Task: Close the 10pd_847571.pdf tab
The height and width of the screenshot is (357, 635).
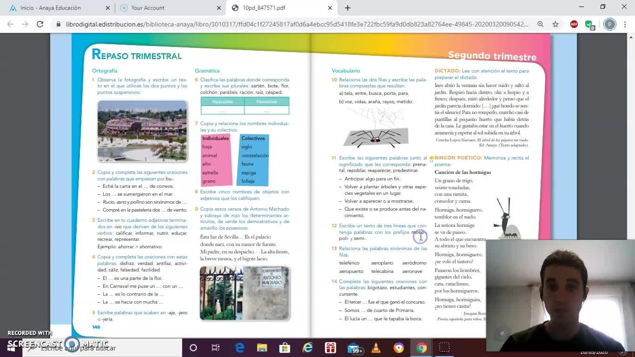Action: point(330,8)
